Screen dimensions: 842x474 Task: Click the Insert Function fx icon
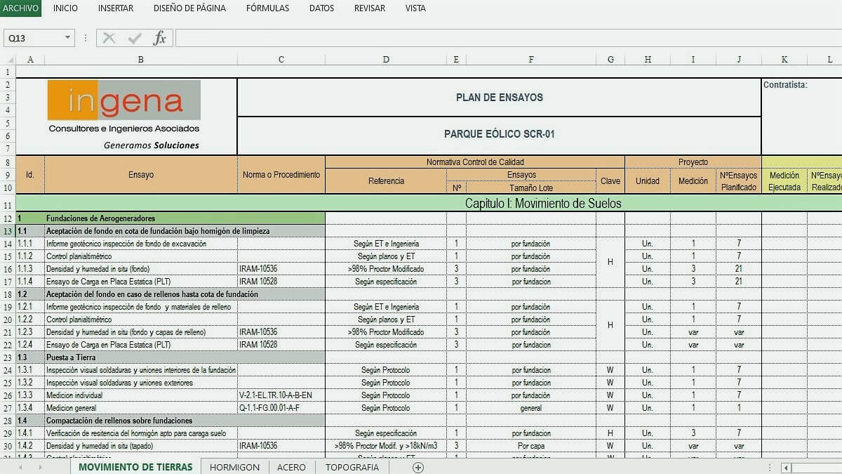160,38
